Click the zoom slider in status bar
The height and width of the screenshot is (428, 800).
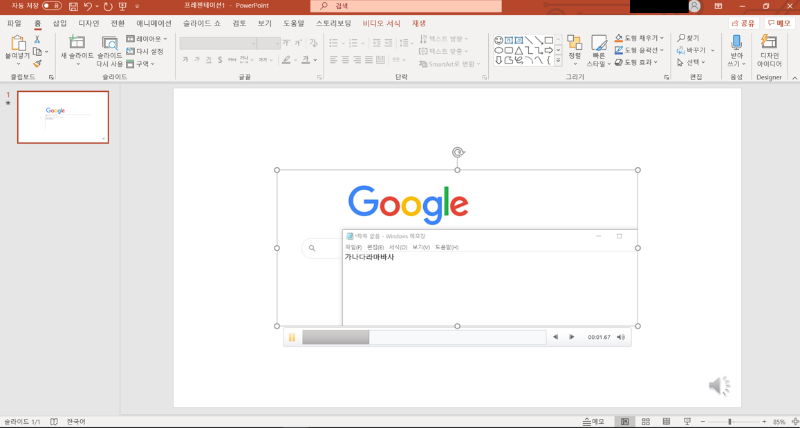tap(733, 422)
